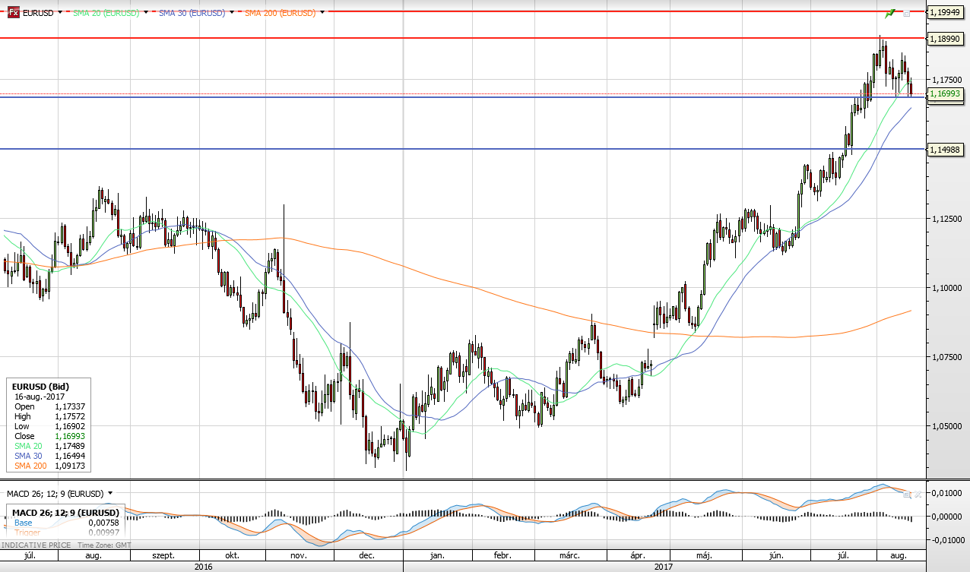Click the 0,01000 MACD axis label
This screenshot has width=970, height=572.
(946, 493)
